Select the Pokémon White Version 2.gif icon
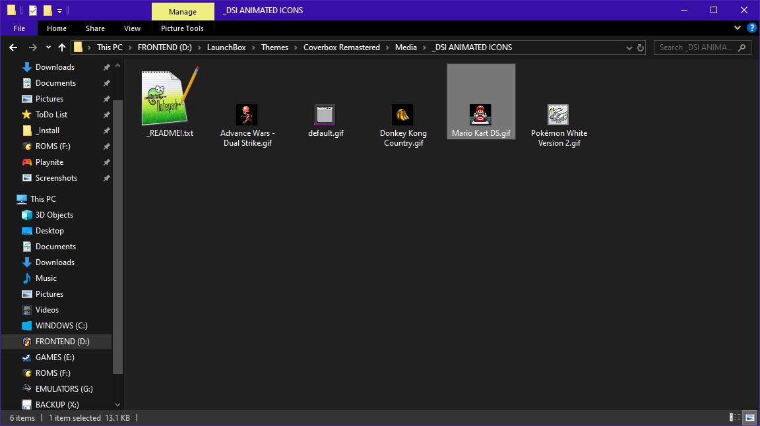Image resolution: width=760 pixels, height=426 pixels. [558, 115]
